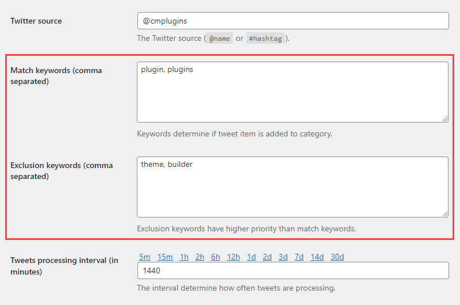This screenshot has height=305, width=460.
Task: Grab the Match keywords textarea resize handle
Action: click(444, 119)
